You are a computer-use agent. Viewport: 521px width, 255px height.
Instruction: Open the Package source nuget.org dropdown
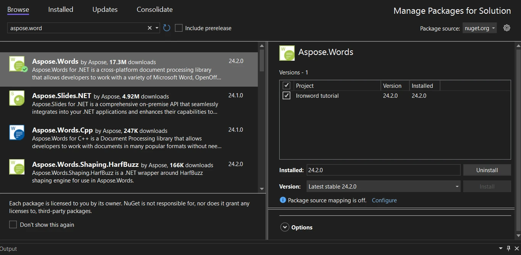tap(480, 28)
